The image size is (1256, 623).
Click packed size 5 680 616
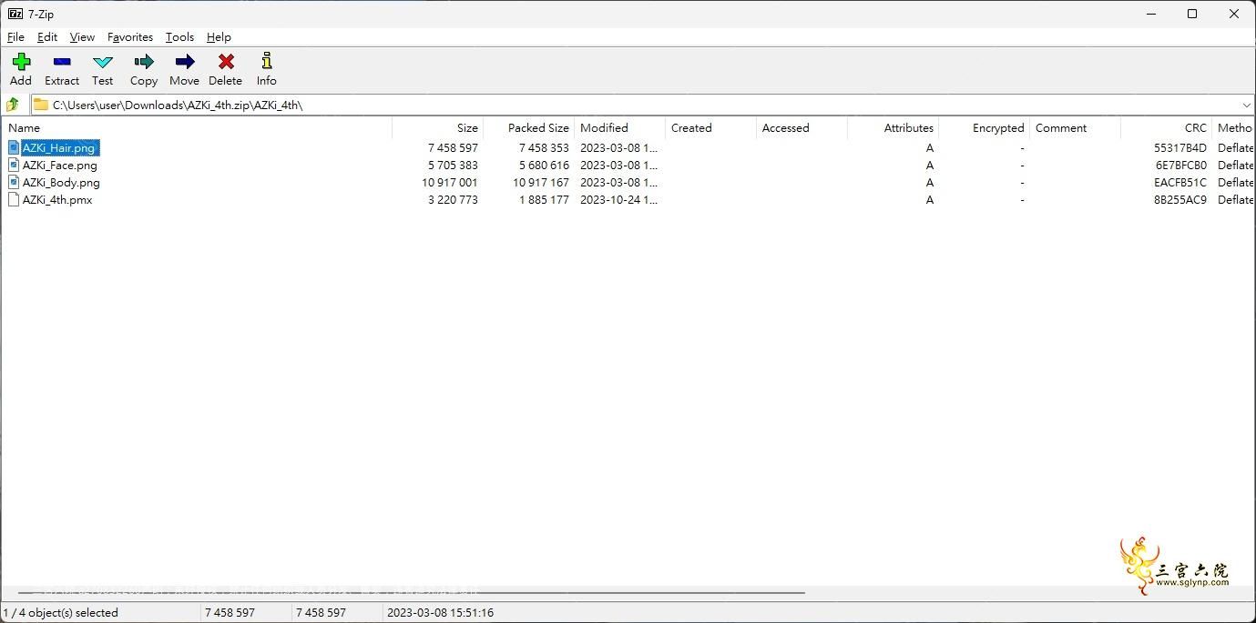coord(544,165)
